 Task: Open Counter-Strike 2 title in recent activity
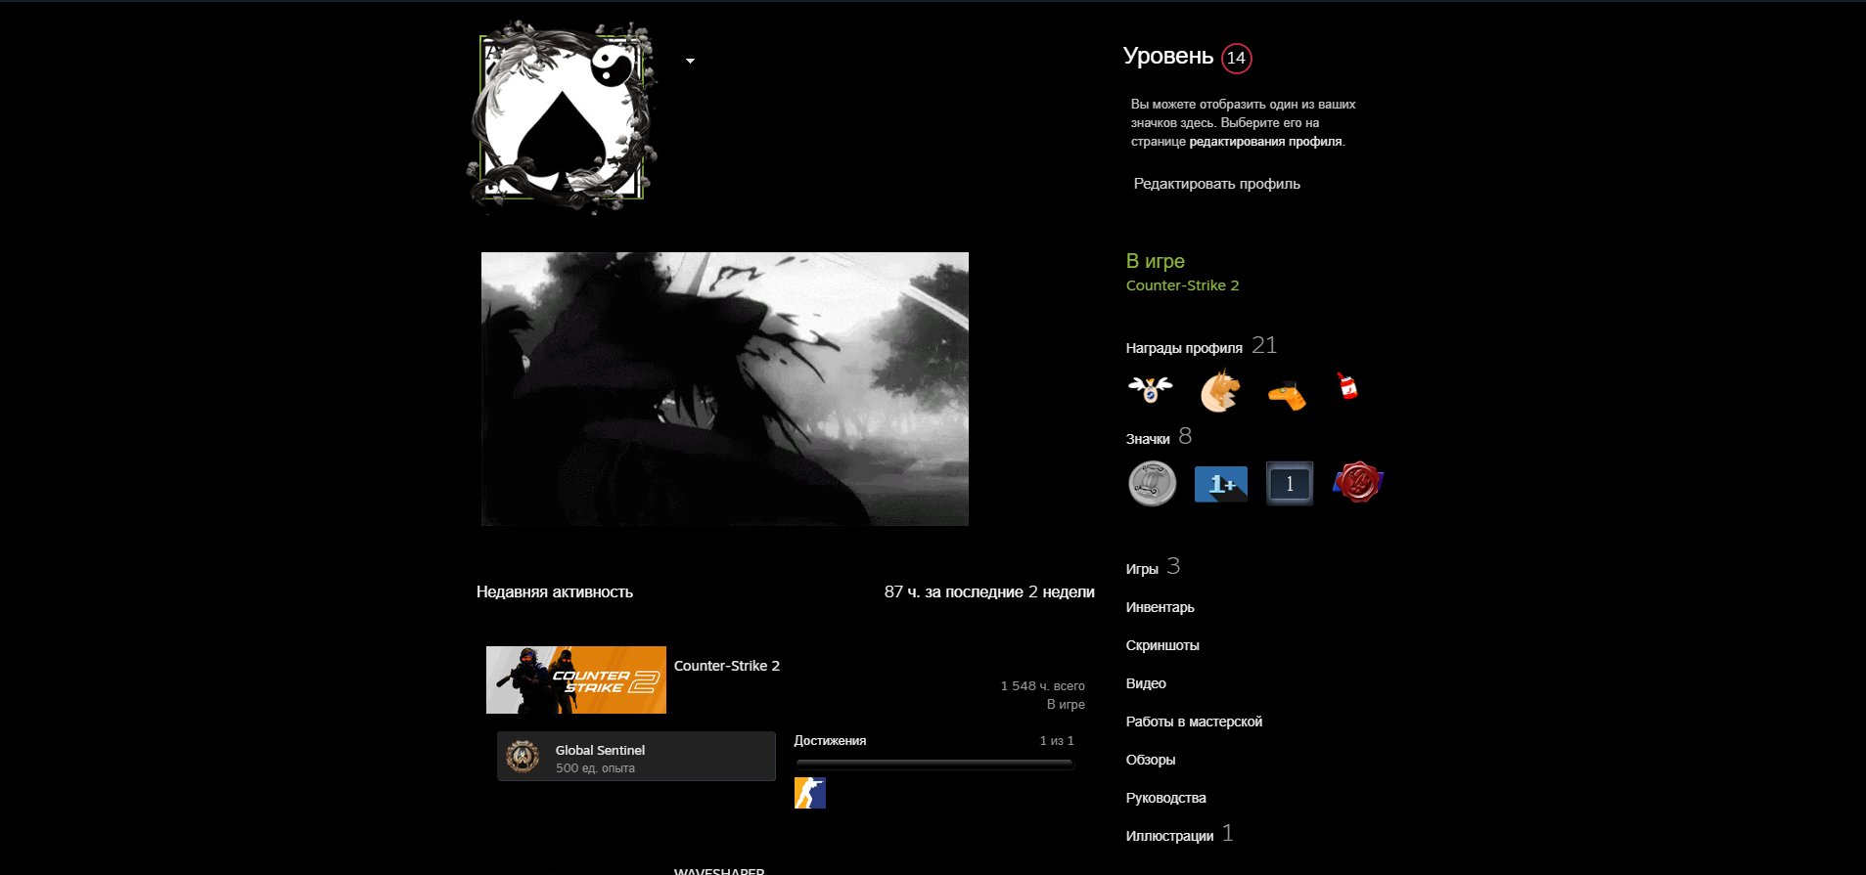pyautogui.click(x=727, y=666)
